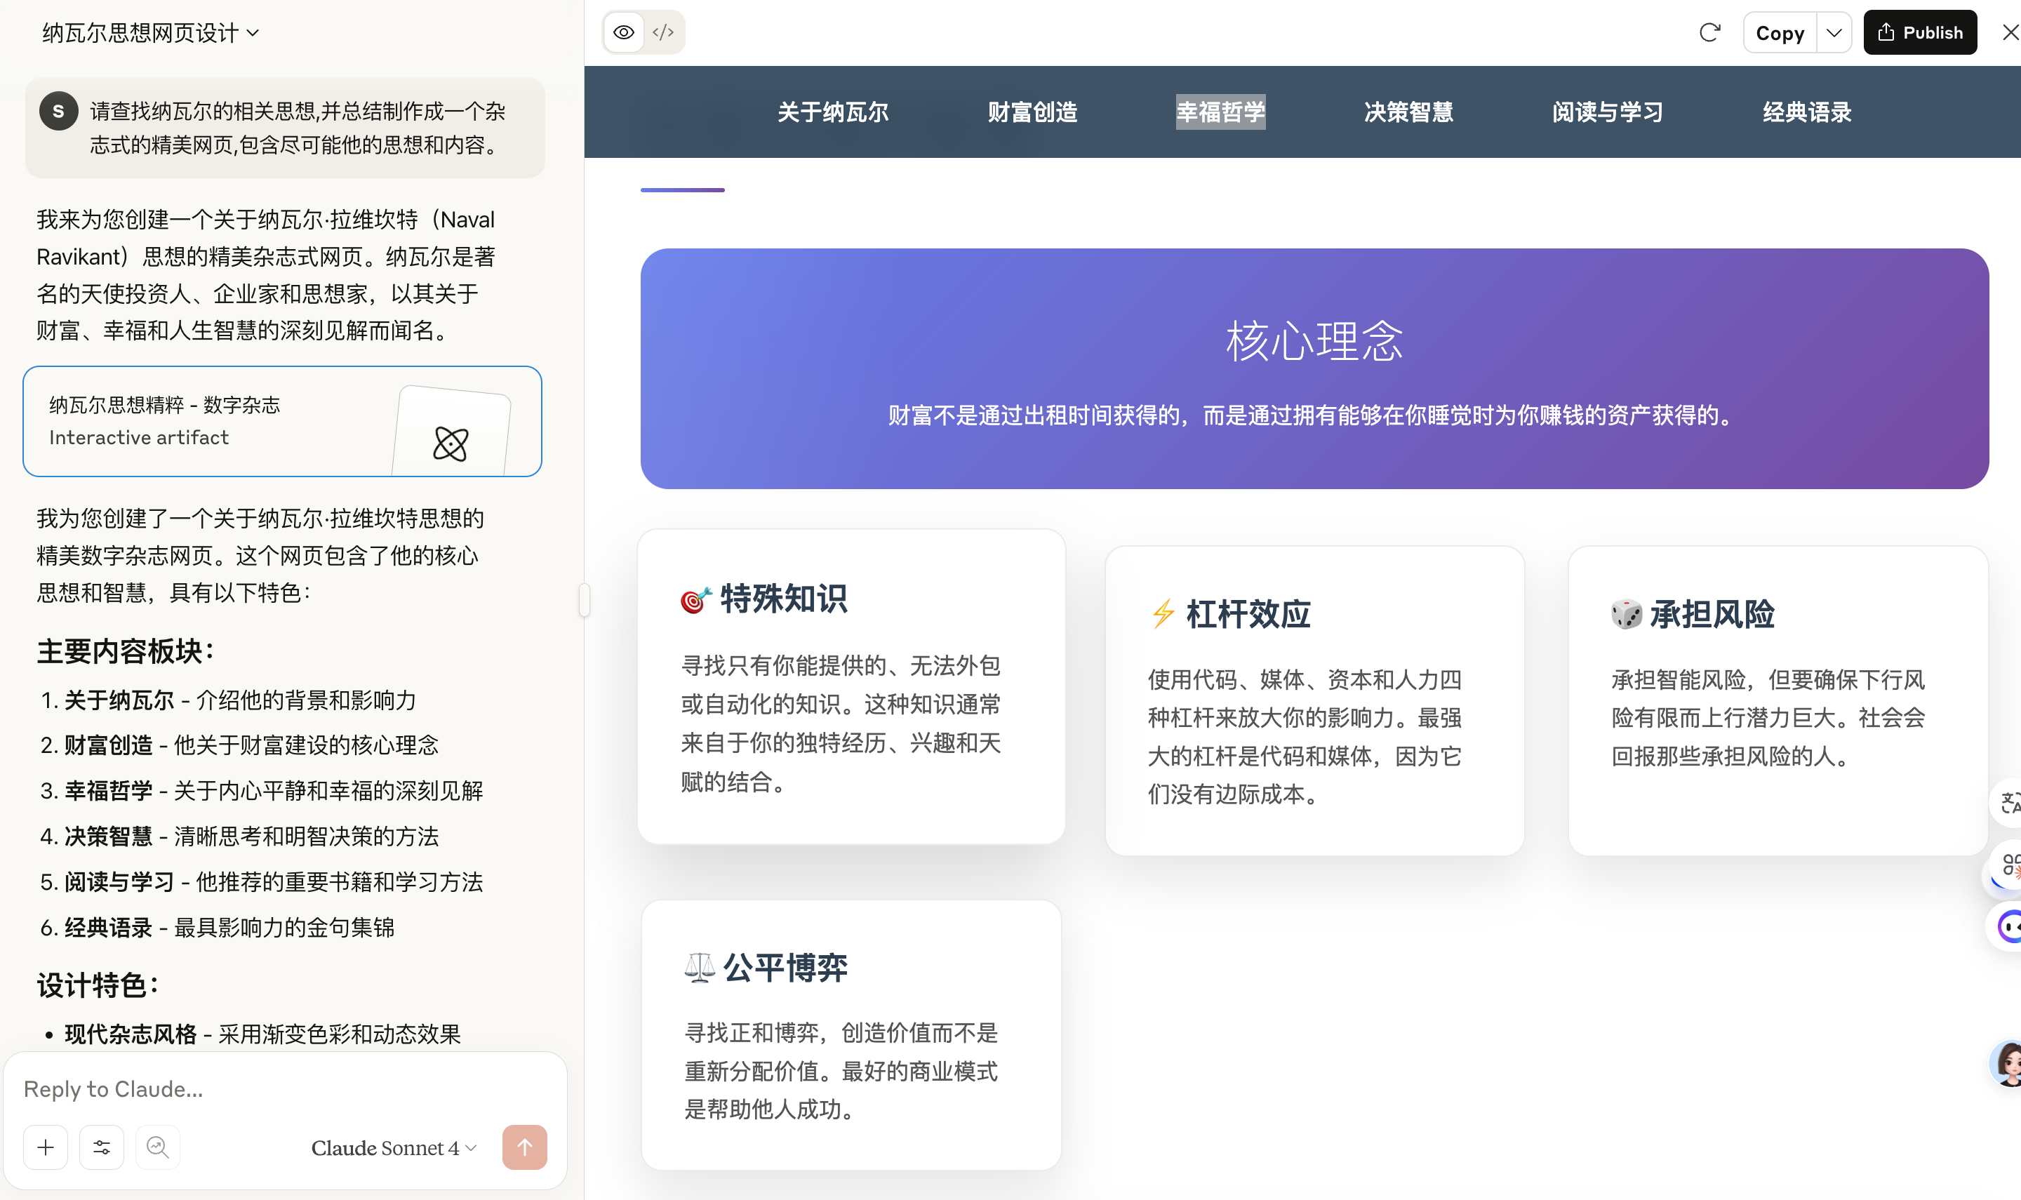Click the target emoji icon
This screenshot has height=1200, width=2021.
tap(695, 599)
